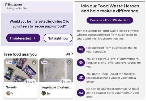146x101 pixels.
Task: Open user Em's profile avatar
Action: tap(44, 93)
